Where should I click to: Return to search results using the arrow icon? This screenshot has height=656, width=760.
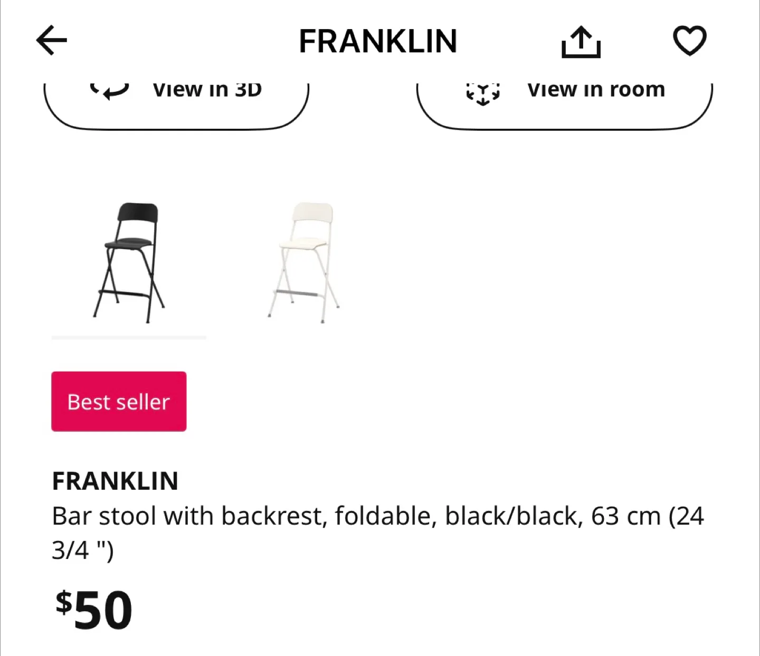[x=51, y=40]
